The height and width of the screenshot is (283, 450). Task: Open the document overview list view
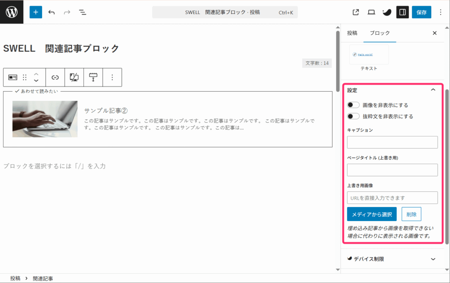82,12
